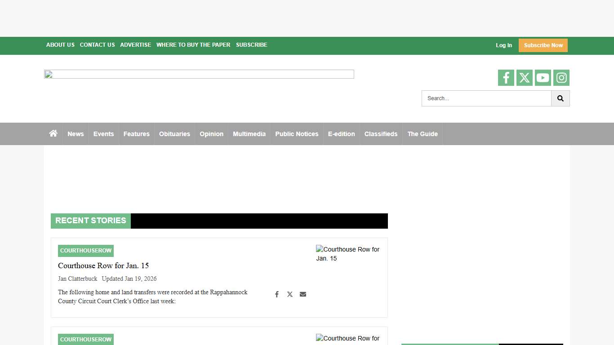Screen dimensions: 614x345
Task: Open the X (Twitter) social icon in header
Action: [x=524, y=78]
